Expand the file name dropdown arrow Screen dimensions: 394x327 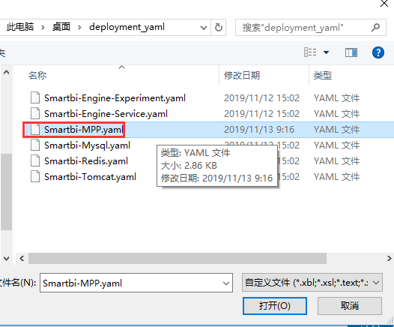(226, 283)
